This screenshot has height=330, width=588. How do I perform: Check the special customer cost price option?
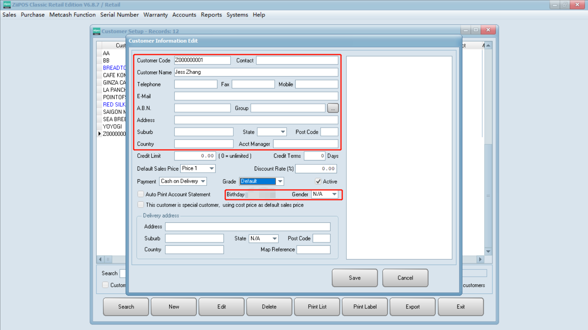[141, 204]
